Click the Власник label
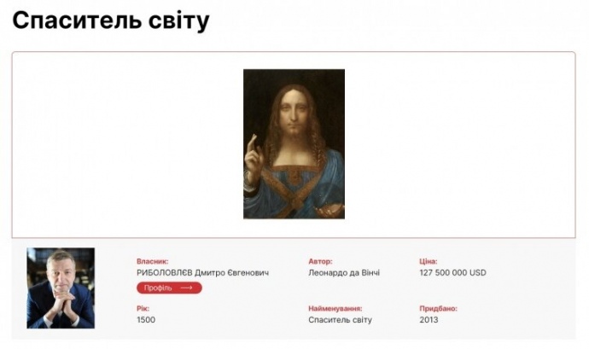The image size is (589, 349). click(153, 261)
